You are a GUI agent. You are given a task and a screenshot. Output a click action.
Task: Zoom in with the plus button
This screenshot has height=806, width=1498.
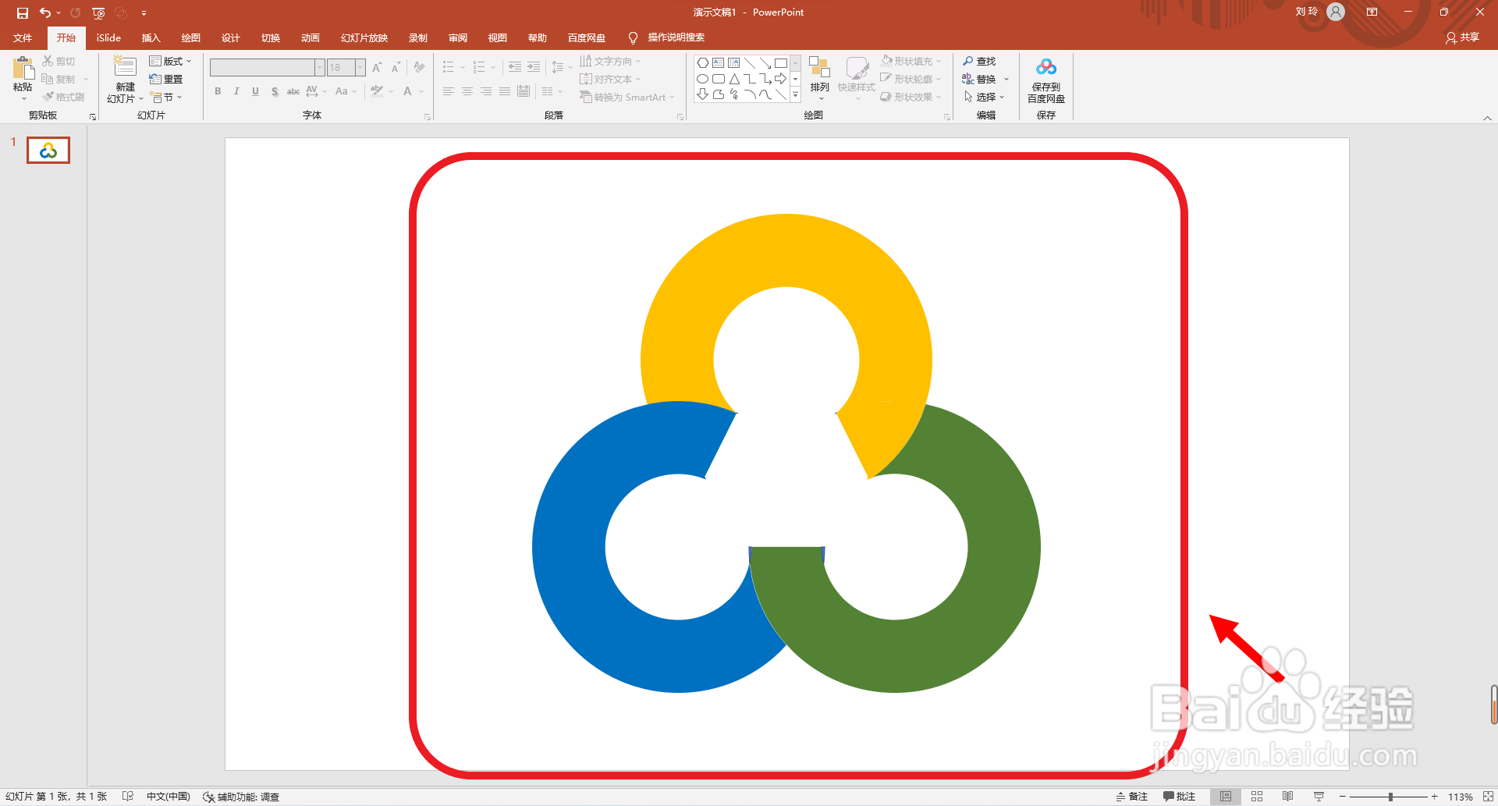(1434, 797)
